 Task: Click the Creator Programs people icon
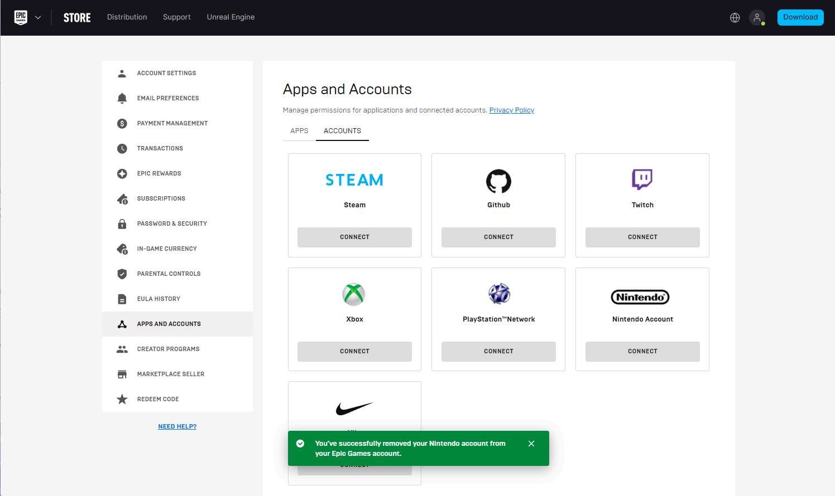(122, 349)
